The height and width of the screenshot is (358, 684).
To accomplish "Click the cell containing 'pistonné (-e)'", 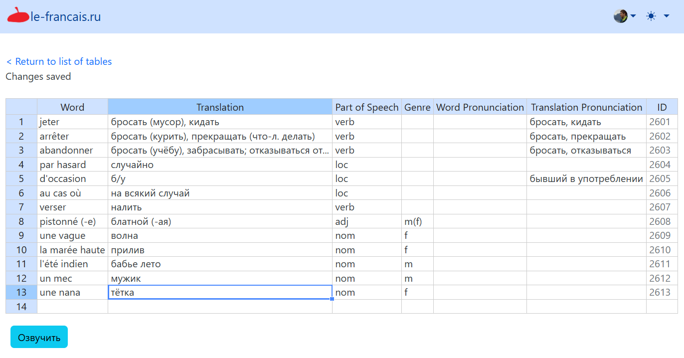I will point(72,222).
